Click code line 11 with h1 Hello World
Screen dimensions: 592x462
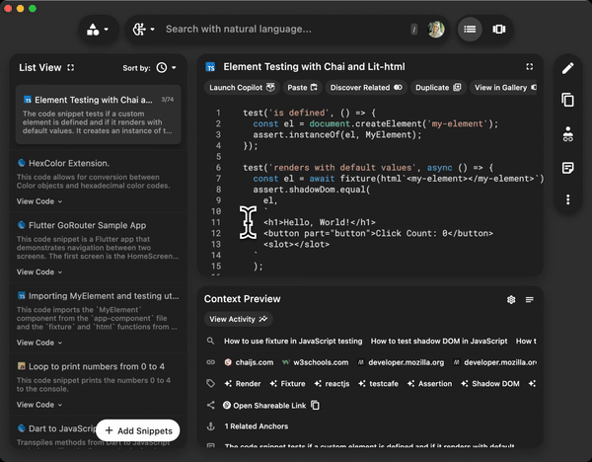coord(320,222)
